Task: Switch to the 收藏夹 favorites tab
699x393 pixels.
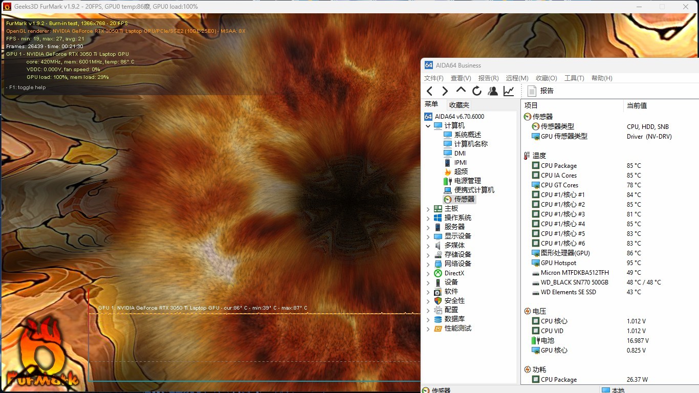Action: pyautogui.click(x=459, y=105)
